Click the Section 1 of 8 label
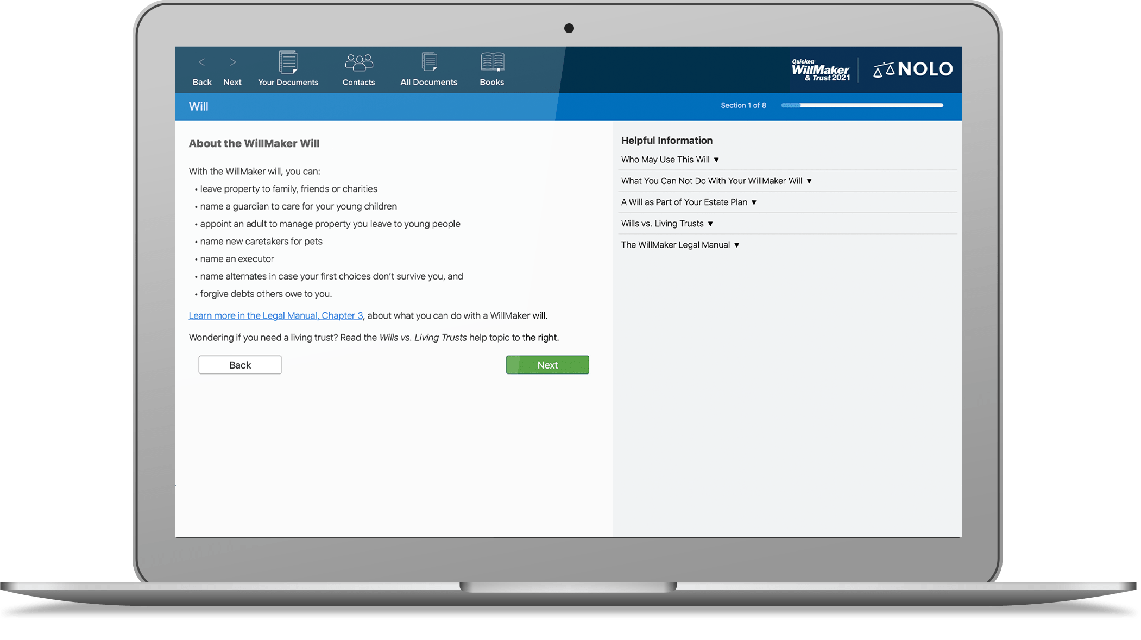Viewport: 1141px width, 640px height. pos(743,105)
